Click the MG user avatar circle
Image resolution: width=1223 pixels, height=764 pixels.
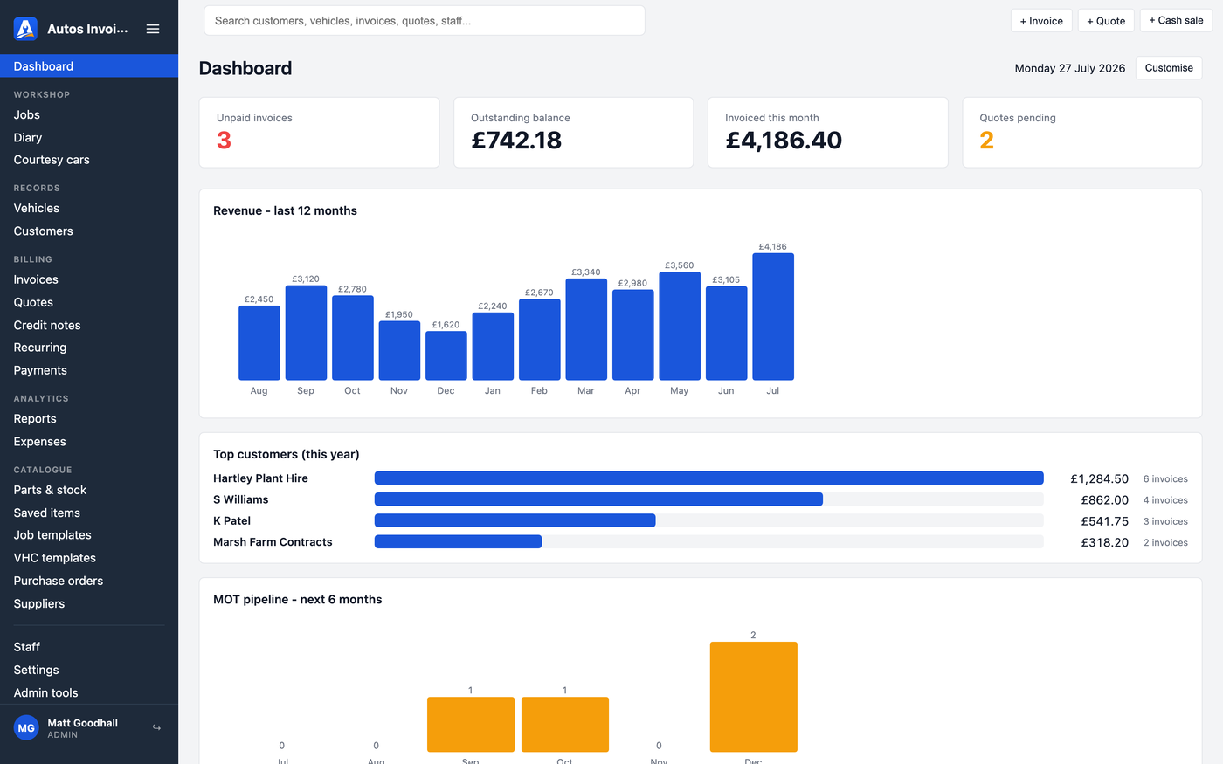[26, 727]
